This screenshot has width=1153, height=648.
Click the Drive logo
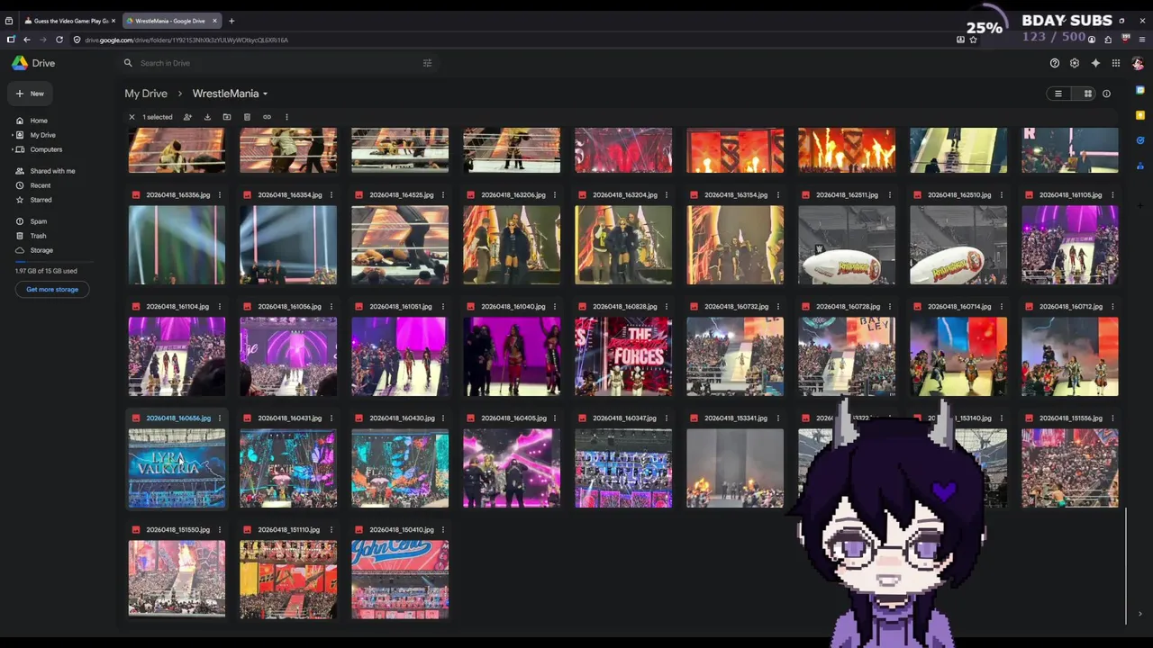tap(33, 63)
